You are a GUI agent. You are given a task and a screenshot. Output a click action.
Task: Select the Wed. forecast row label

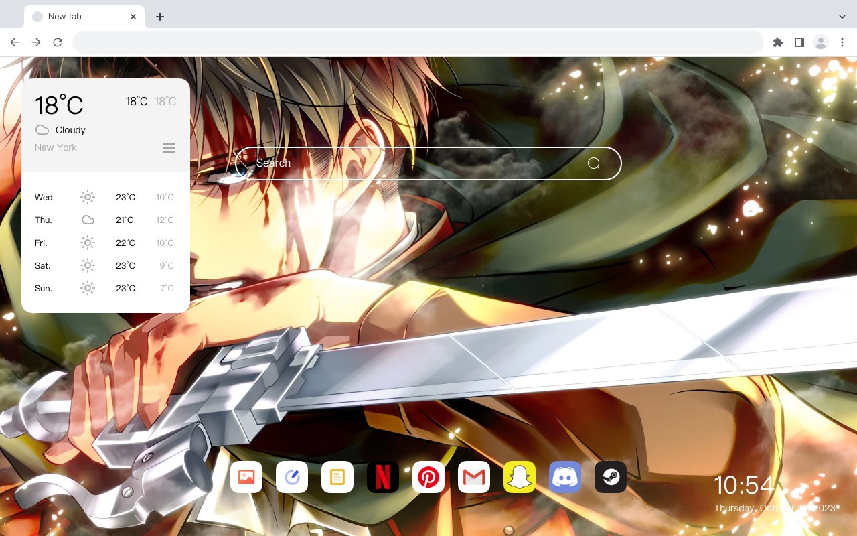coord(45,198)
